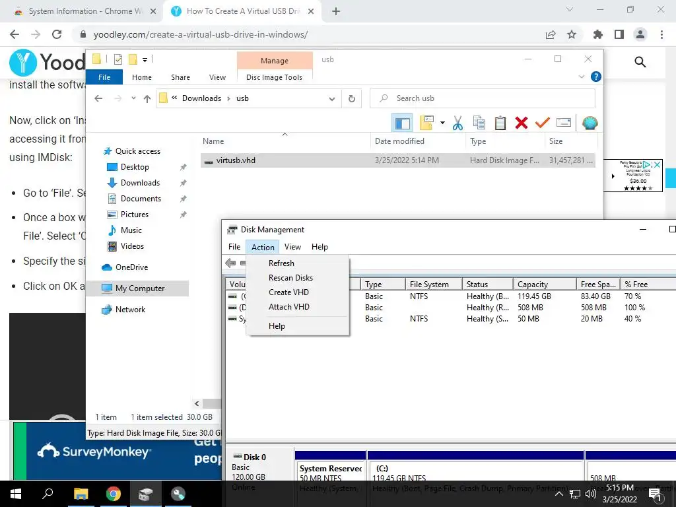Viewport: 676px width, 507px height.
Task: Click the Disk 0 label in disk map
Action: [255, 457]
